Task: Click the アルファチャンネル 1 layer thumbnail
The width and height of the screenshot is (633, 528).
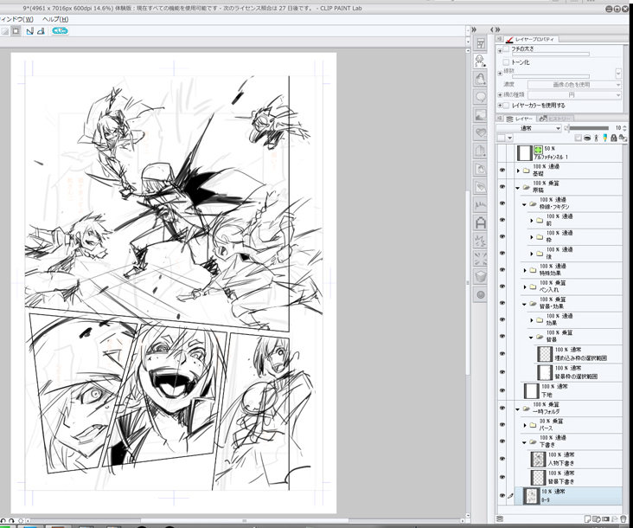Action: (525, 153)
